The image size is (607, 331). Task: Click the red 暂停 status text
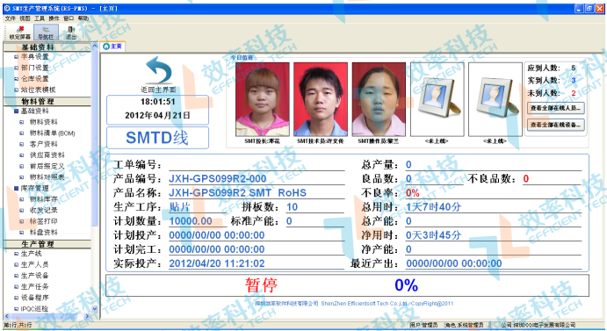click(261, 285)
